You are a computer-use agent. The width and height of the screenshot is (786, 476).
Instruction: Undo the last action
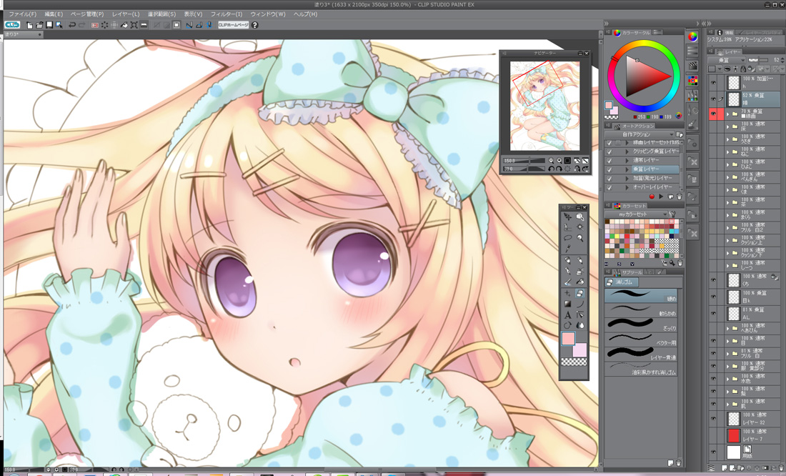pyautogui.click(x=72, y=24)
